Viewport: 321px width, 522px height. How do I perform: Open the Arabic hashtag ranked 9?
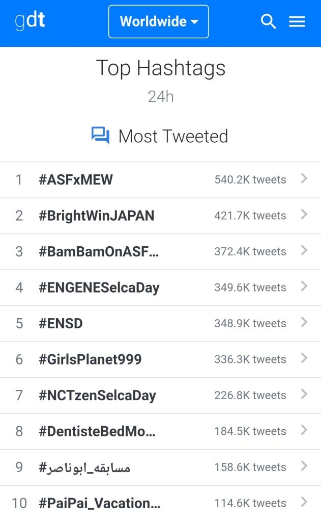coord(84,467)
